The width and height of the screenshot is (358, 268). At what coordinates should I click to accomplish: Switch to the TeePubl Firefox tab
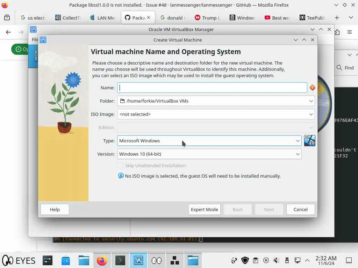click(x=312, y=18)
